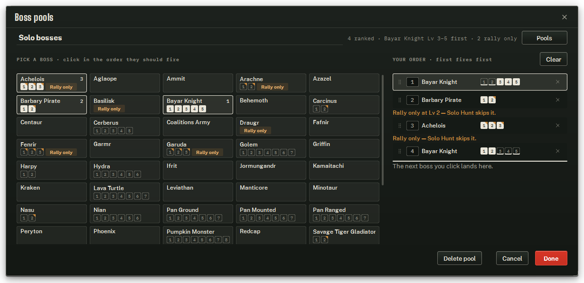
Task: Pick the Leviathan boss card
Action: pos(198,192)
